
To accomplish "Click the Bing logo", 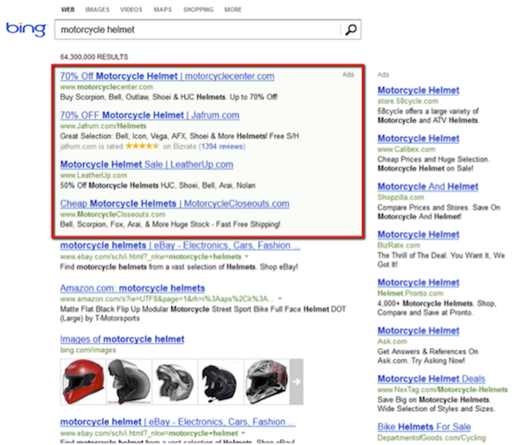I will tap(27, 29).
